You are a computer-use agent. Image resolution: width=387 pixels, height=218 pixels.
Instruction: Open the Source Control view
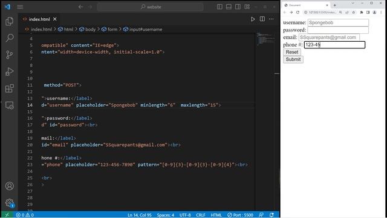coord(10,54)
